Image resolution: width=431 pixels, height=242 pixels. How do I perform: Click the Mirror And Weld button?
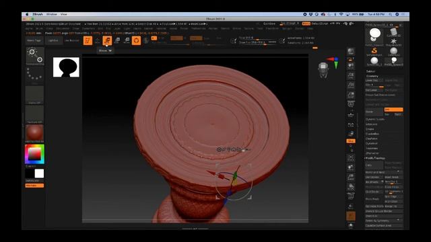coord(383,172)
